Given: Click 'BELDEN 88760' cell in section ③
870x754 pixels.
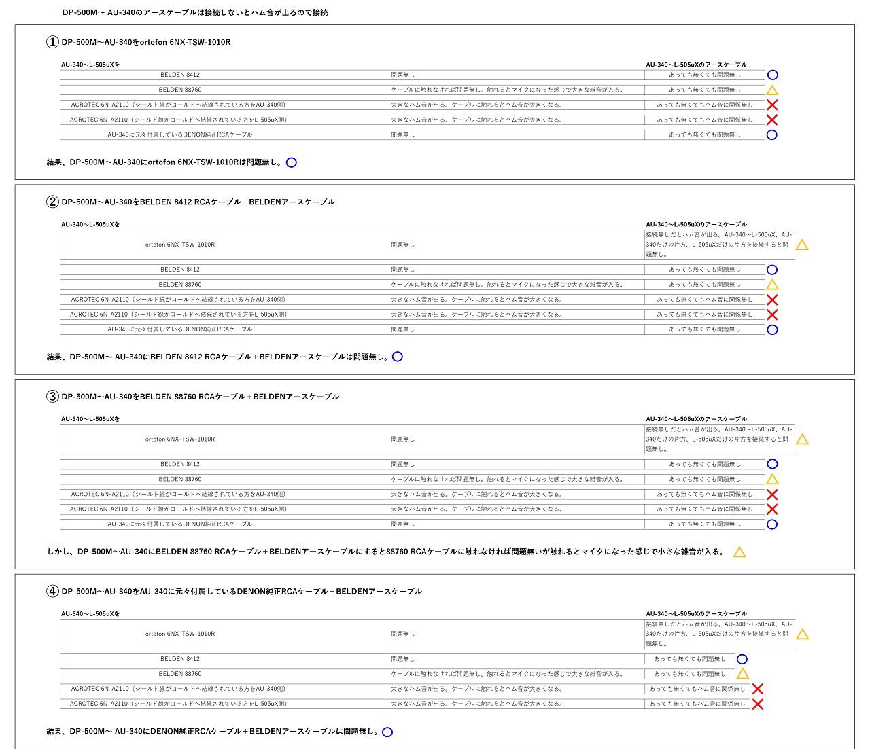Looking at the screenshot, I should [180, 479].
